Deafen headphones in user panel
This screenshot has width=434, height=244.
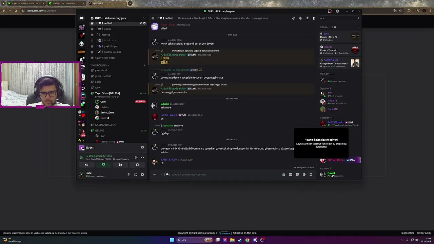click(136, 175)
